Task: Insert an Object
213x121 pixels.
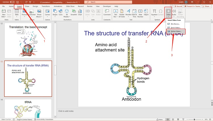Action: coord(146,13)
